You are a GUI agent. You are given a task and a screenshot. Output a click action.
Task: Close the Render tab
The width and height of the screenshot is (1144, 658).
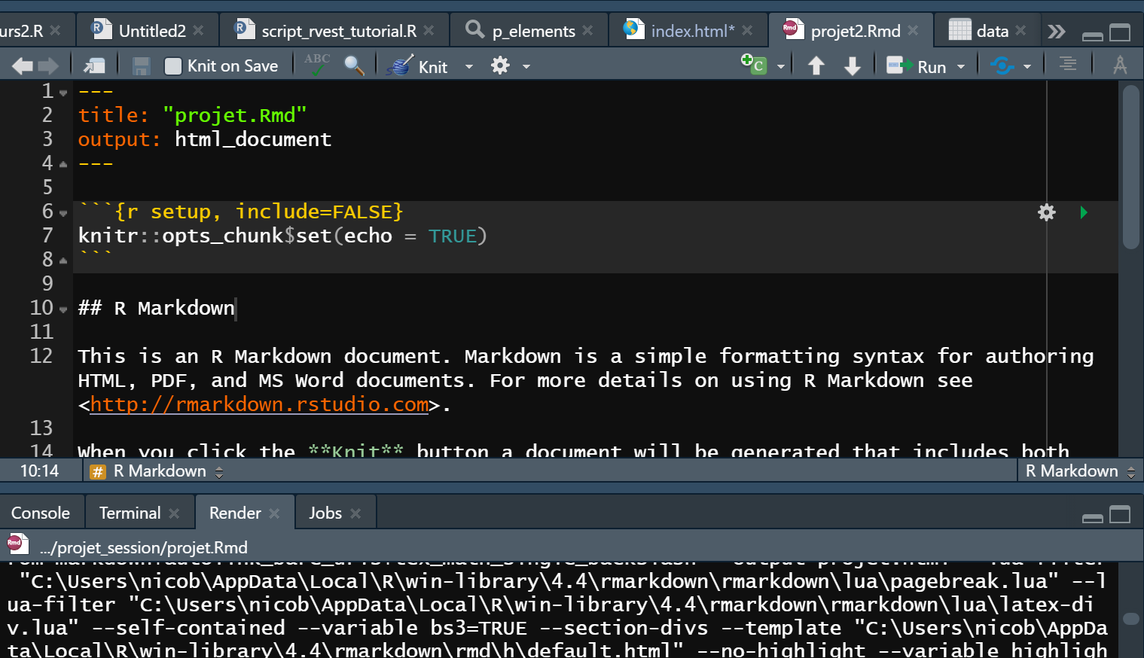point(274,513)
